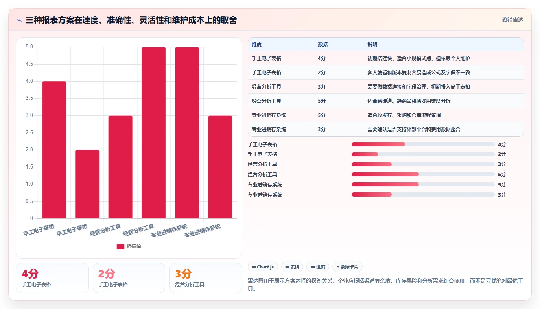Click the lightning bolt icon beside the title

pos(20,20)
